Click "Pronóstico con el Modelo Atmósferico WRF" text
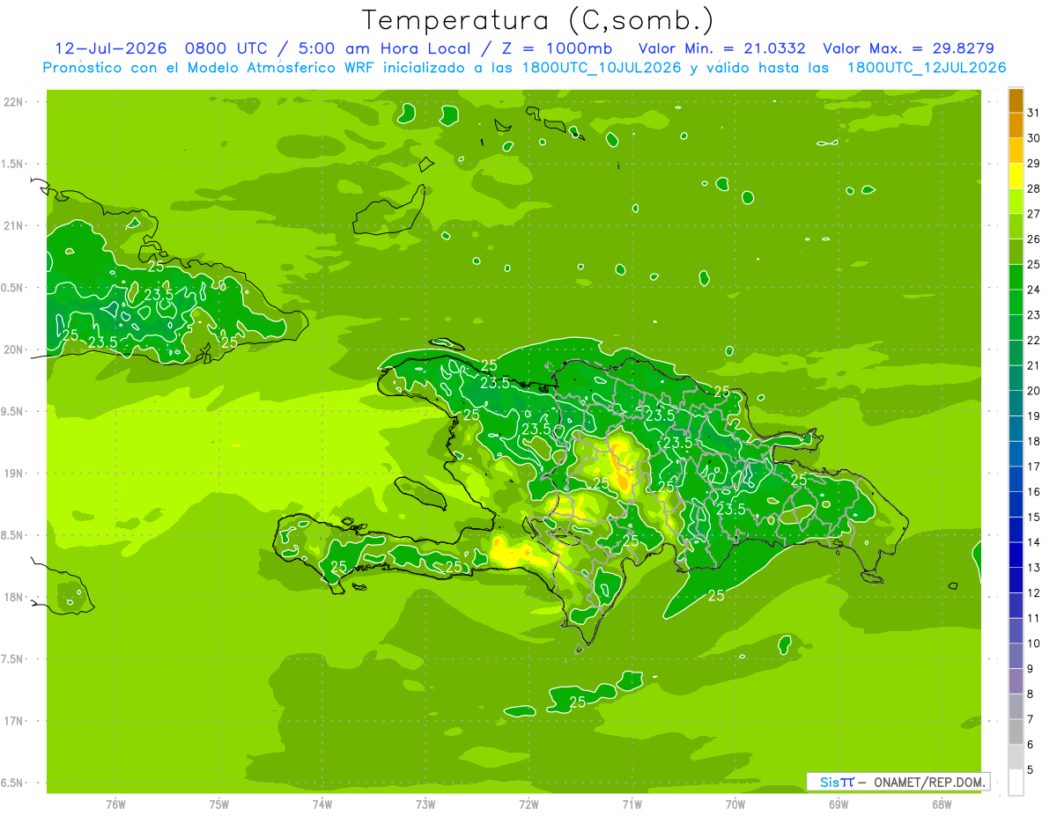 210,68
